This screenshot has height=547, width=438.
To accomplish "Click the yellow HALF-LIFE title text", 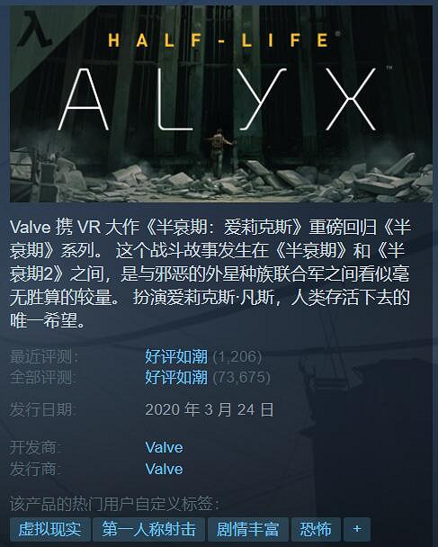I will (x=219, y=40).
